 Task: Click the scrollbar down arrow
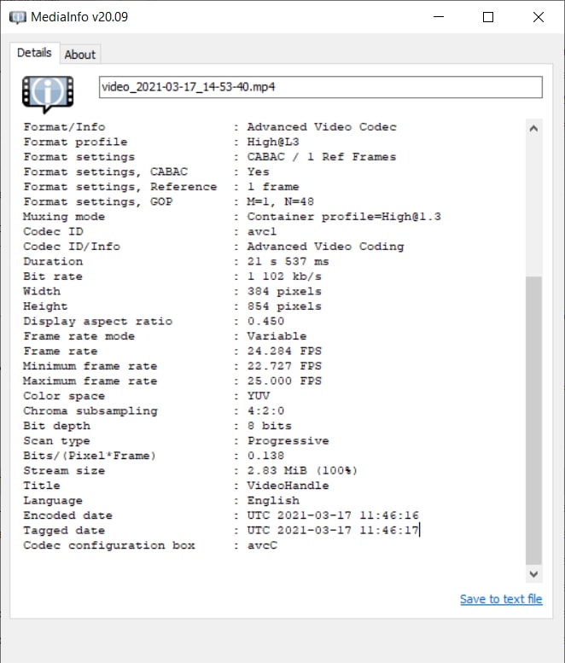533,573
